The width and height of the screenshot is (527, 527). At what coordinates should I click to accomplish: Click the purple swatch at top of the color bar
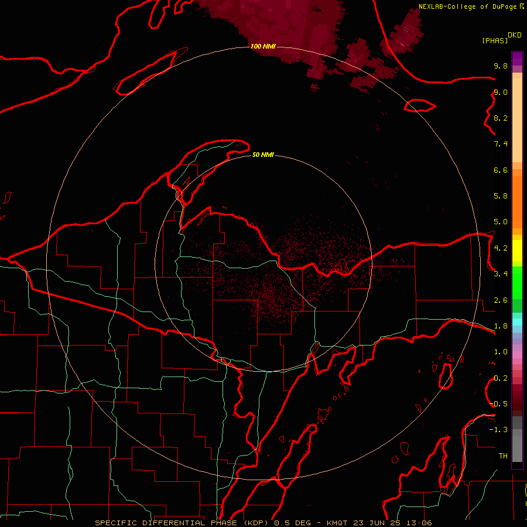[517, 59]
